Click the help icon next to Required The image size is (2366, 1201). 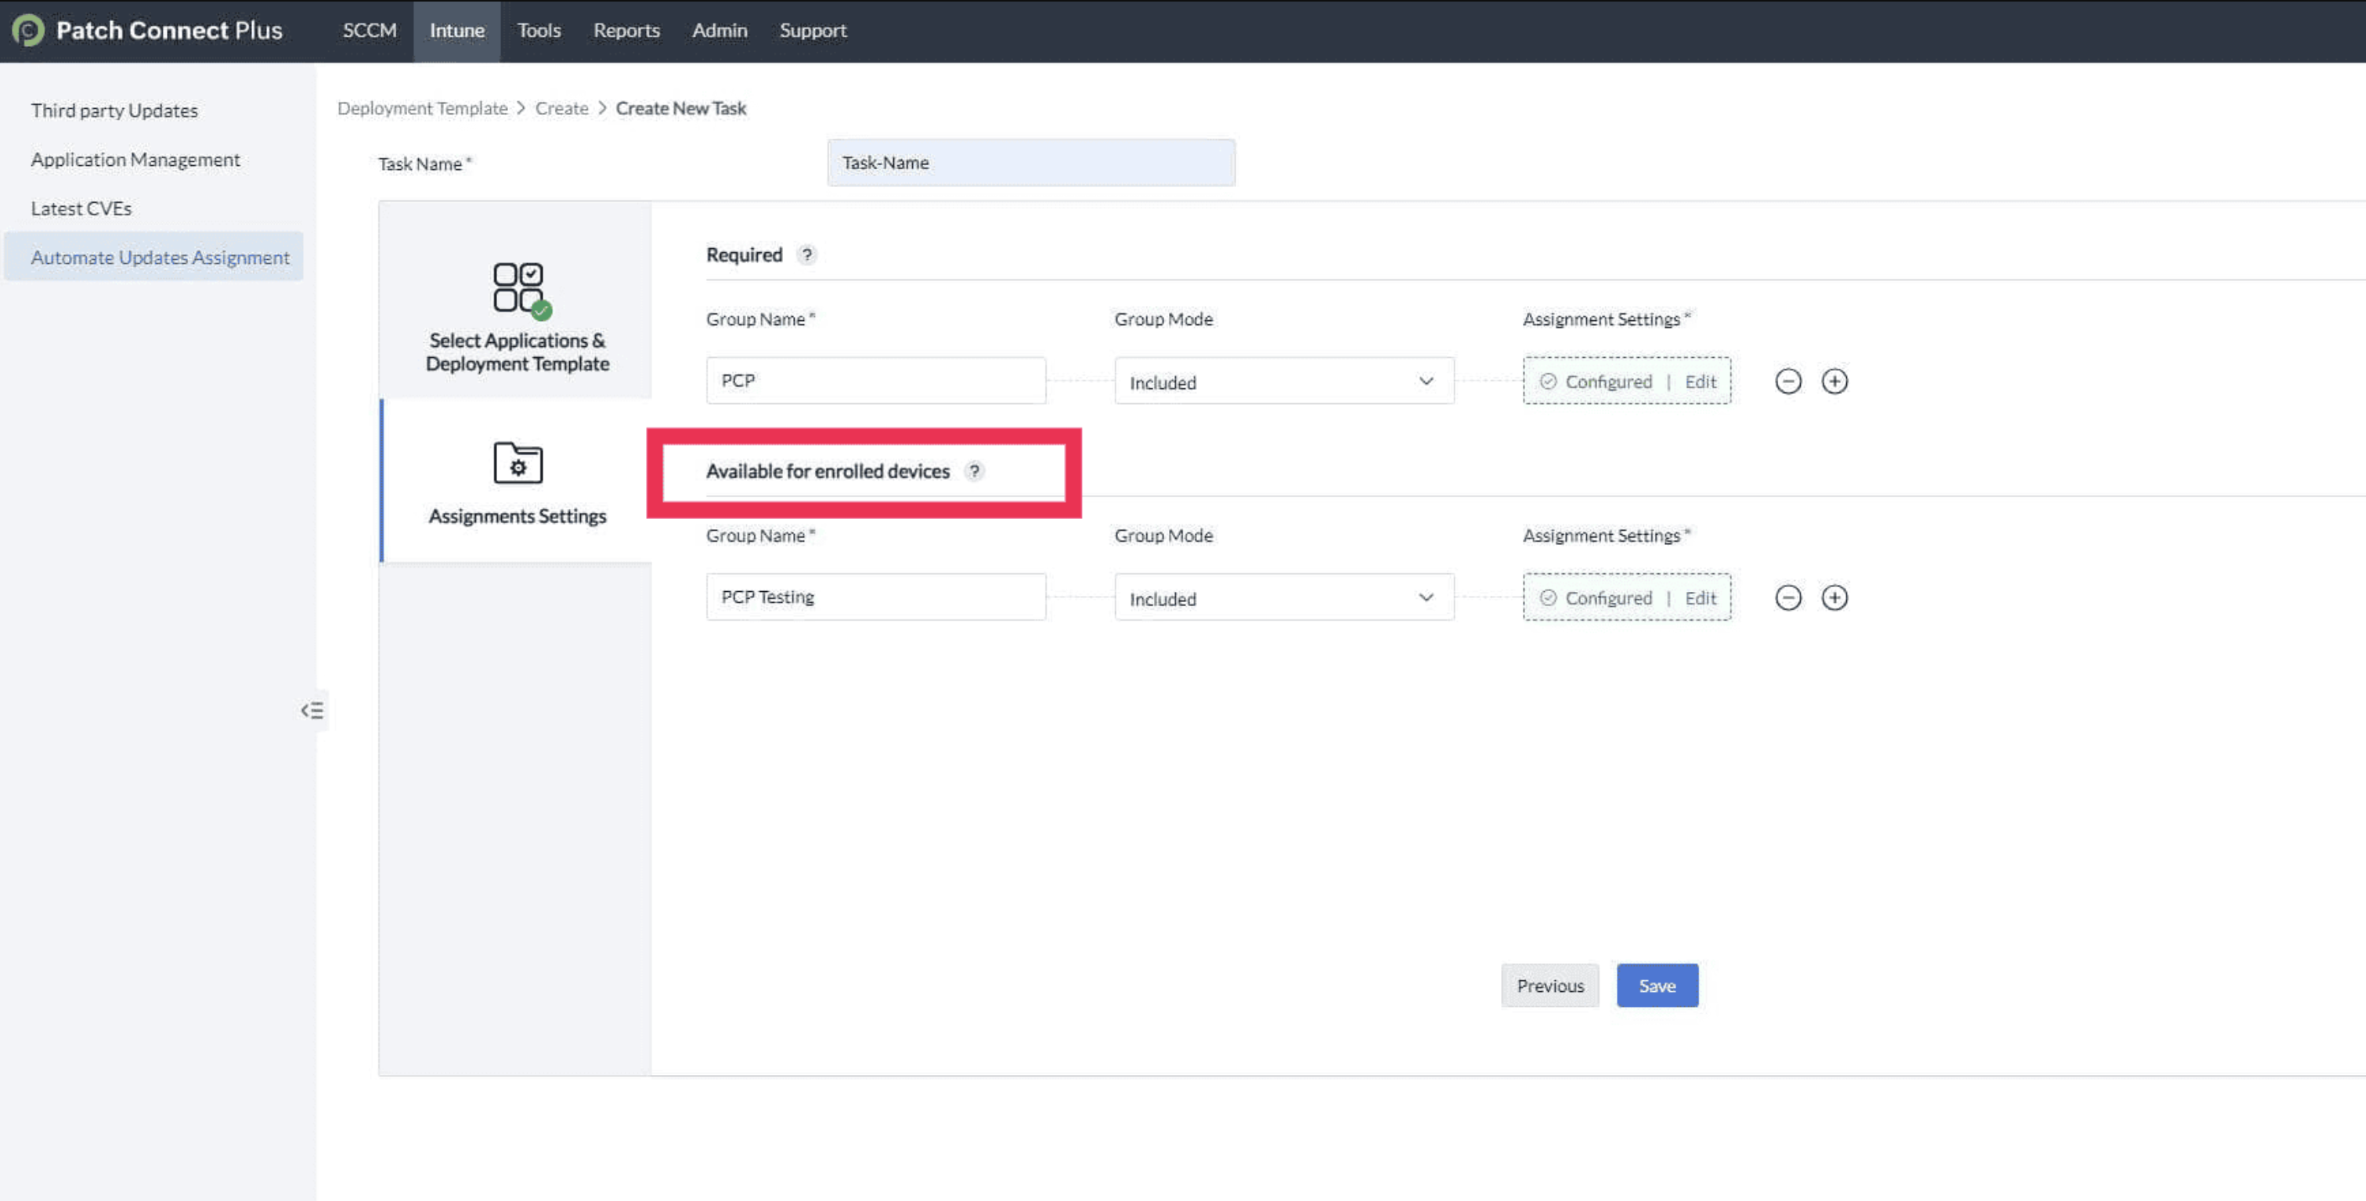(x=806, y=255)
